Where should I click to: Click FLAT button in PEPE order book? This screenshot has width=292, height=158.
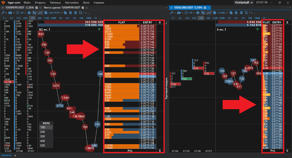(121, 22)
